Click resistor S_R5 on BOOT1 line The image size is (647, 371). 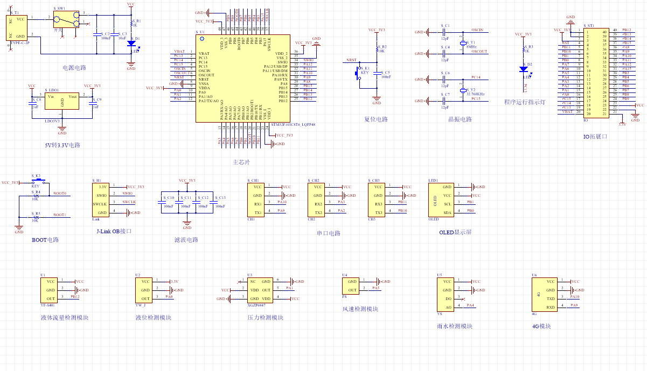(36, 217)
